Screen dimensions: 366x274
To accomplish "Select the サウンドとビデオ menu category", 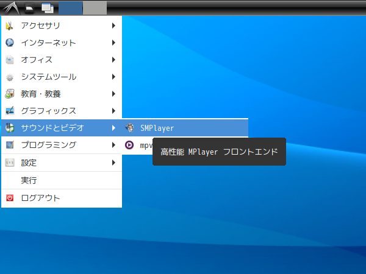I will pyautogui.click(x=62, y=128).
